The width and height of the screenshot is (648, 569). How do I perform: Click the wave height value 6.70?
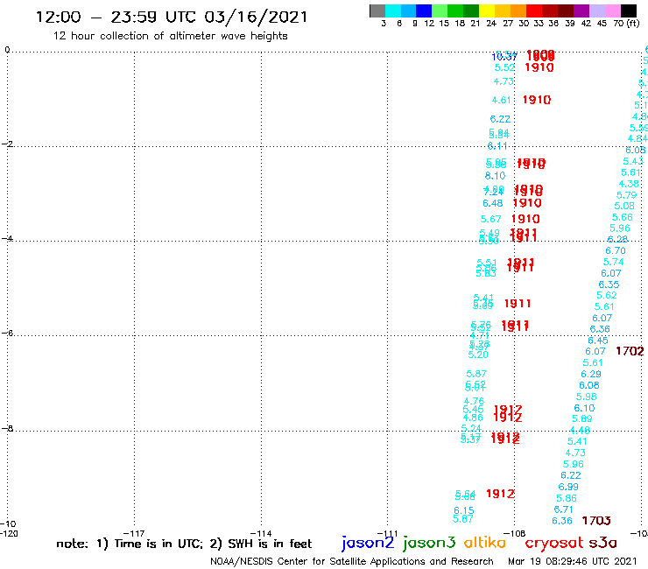point(616,251)
